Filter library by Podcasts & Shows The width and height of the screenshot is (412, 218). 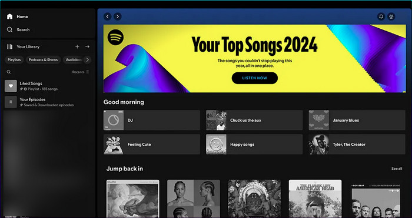tap(43, 60)
